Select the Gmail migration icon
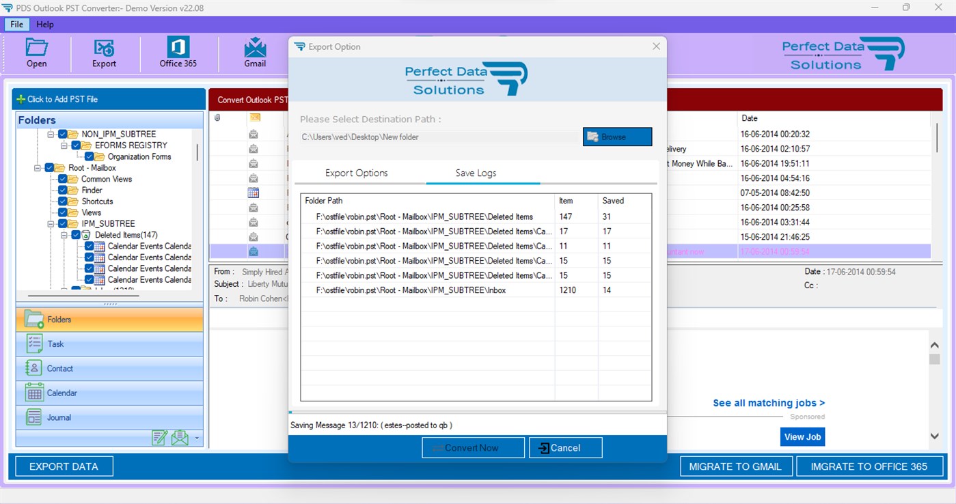The width and height of the screenshot is (956, 504). point(254,53)
